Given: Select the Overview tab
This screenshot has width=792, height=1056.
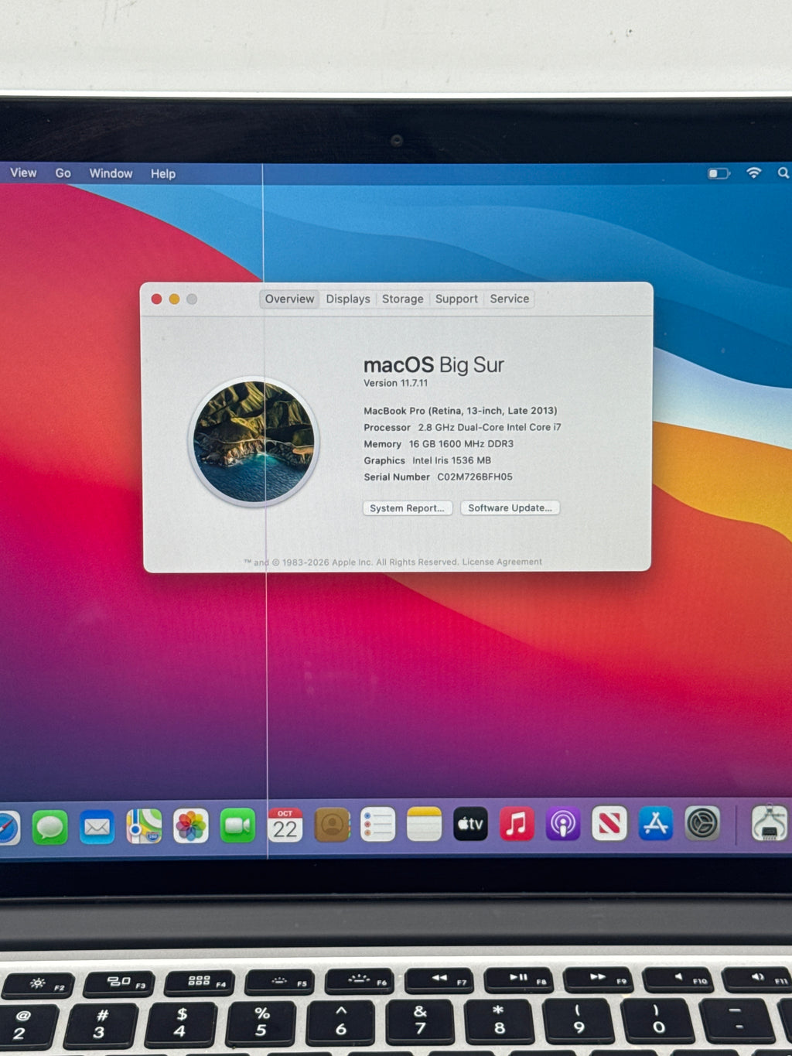Looking at the screenshot, I should [289, 299].
